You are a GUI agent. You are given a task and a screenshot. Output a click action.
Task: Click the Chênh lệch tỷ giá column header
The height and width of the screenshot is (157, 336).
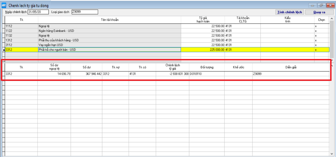(x=172, y=67)
